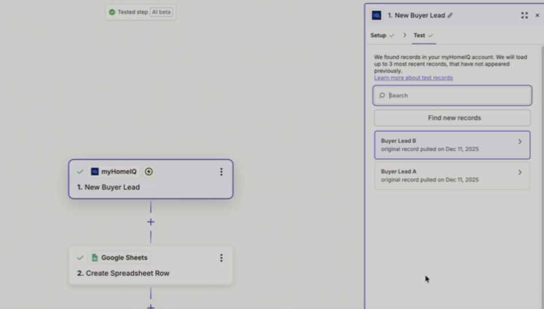The image size is (544, 309).
Task: Close the New Buyer Lead panel
Action: point(537,15)
